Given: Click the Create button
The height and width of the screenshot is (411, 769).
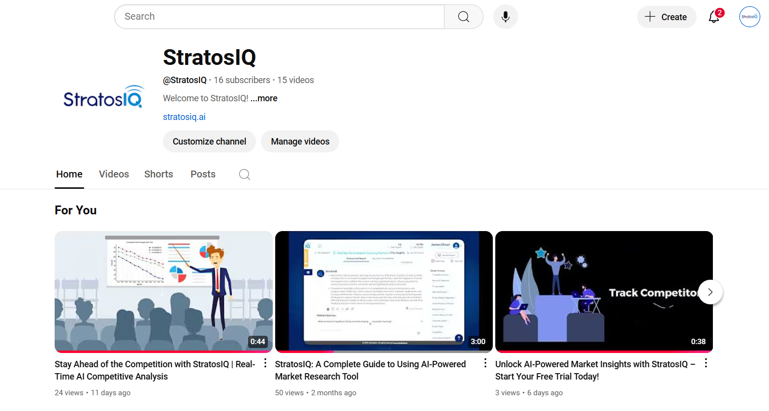Looking at the screenshot, I should pyautogui.click(x=667, y=16).
